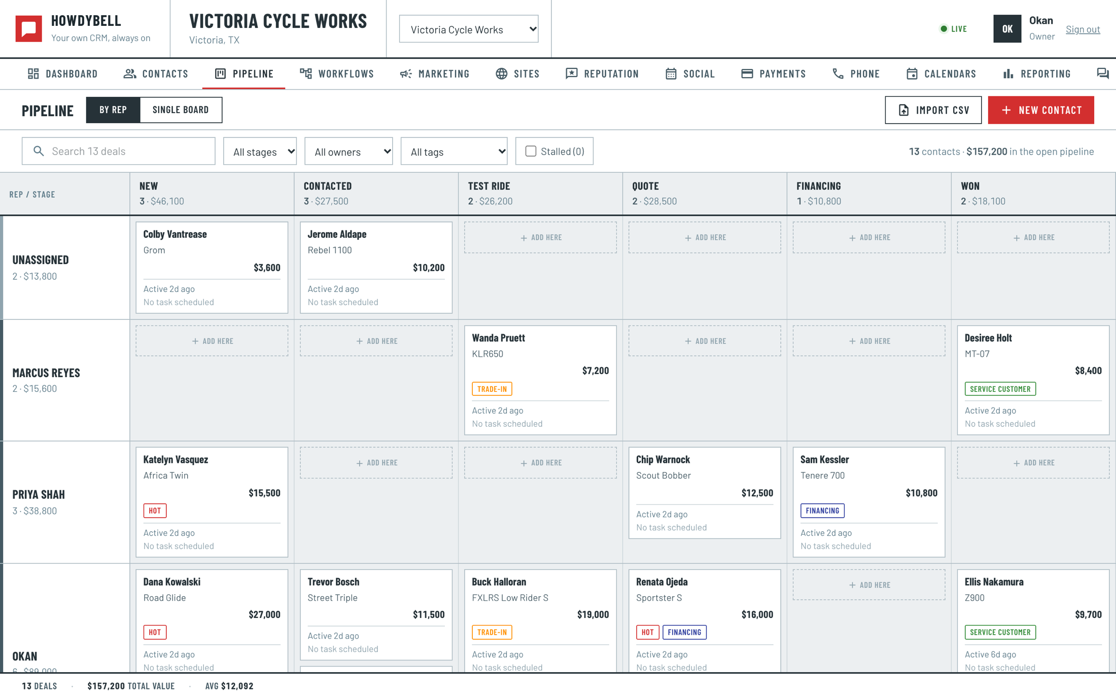Click the search magnifier icon
1116x697 pixels.
(x=39, y=151)
